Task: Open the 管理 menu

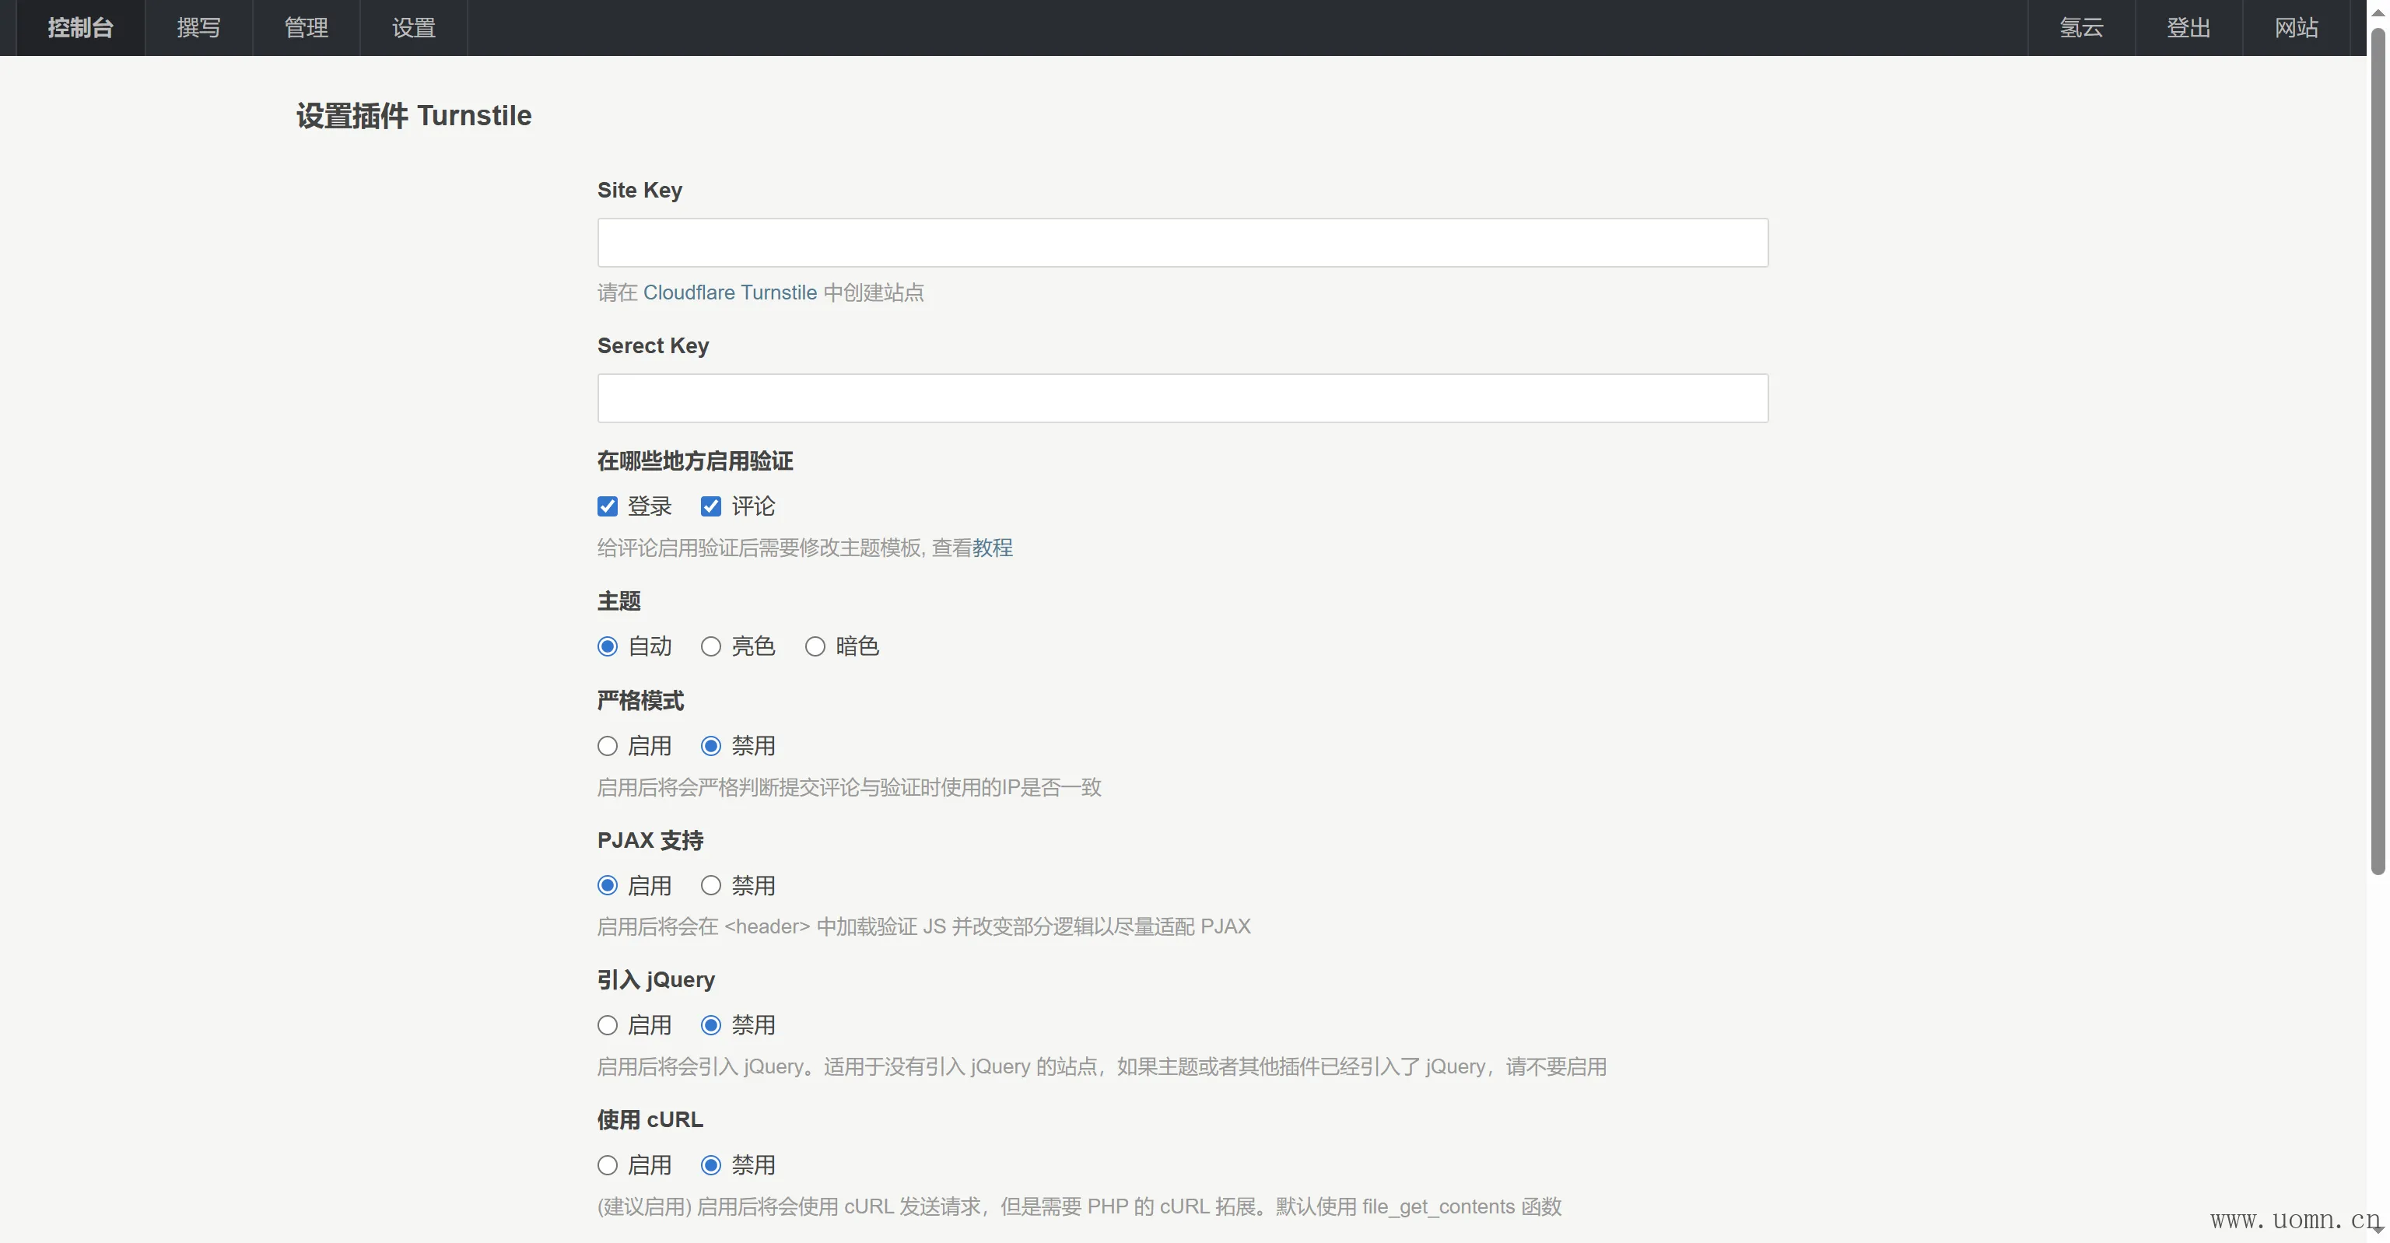Action: coord(307,28)
